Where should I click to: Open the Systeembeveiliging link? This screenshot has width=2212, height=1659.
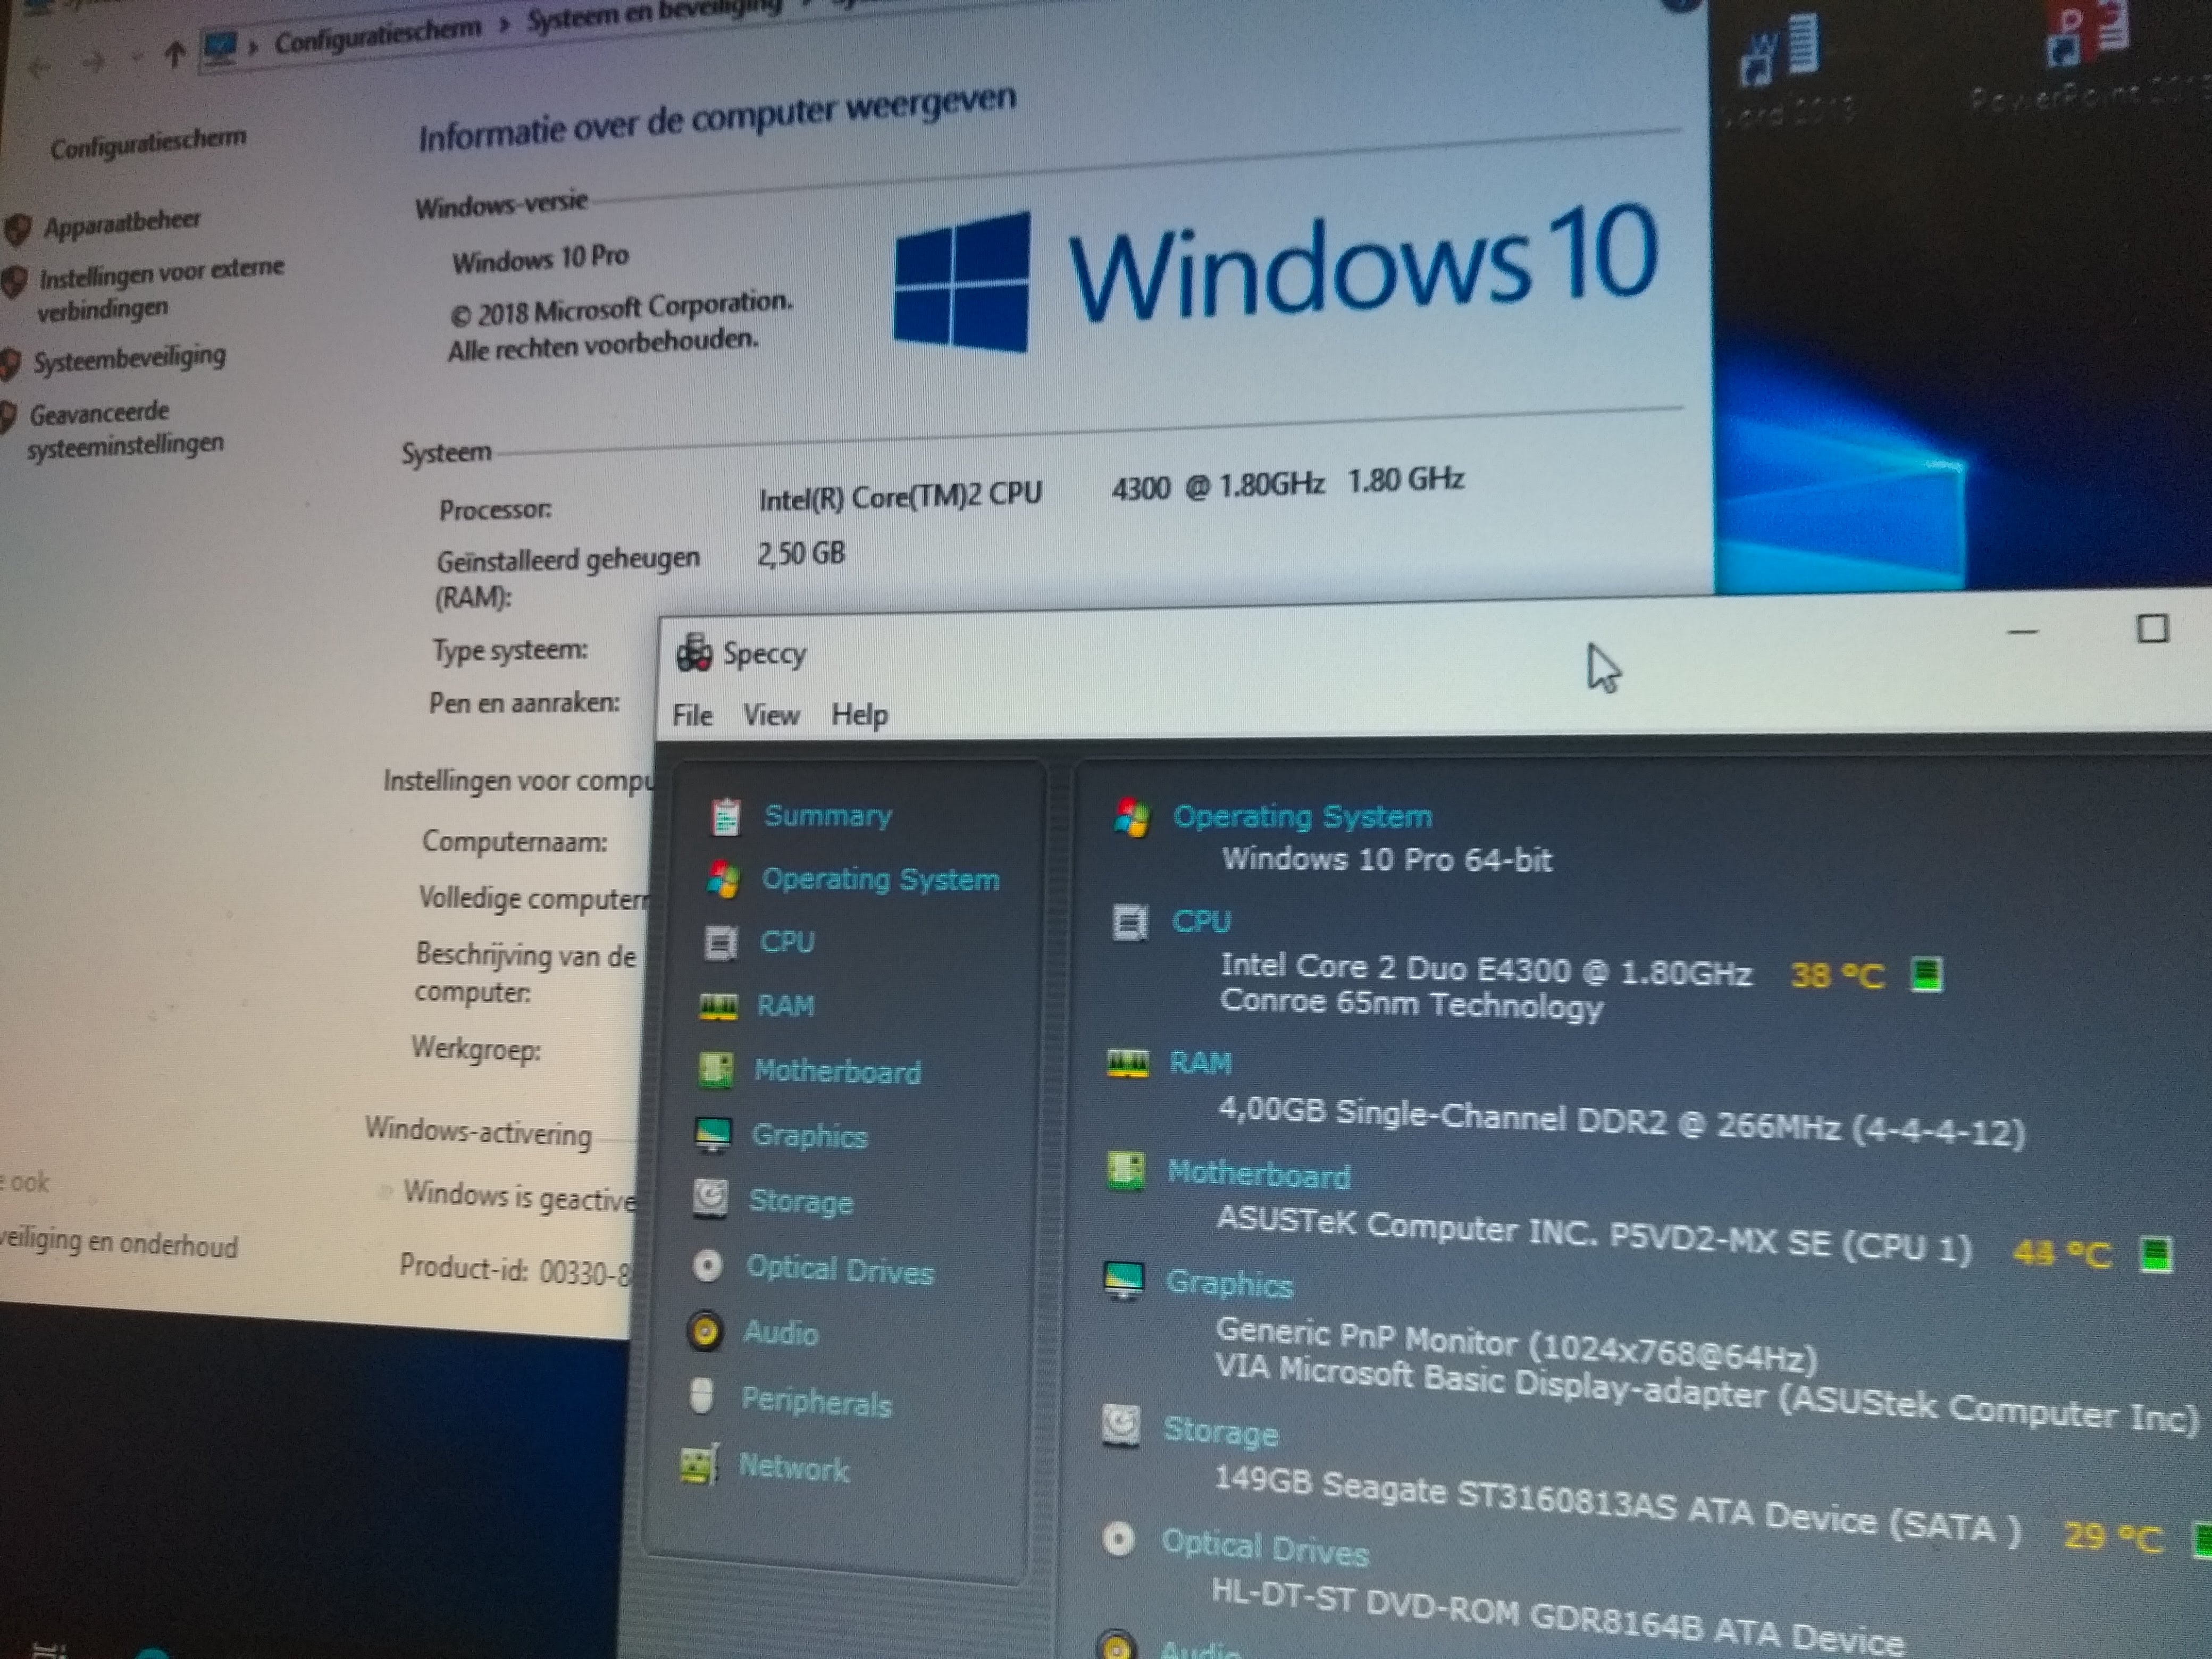[129, 358]
